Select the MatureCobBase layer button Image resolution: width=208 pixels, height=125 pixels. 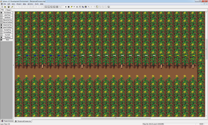(x=7, y=22)
